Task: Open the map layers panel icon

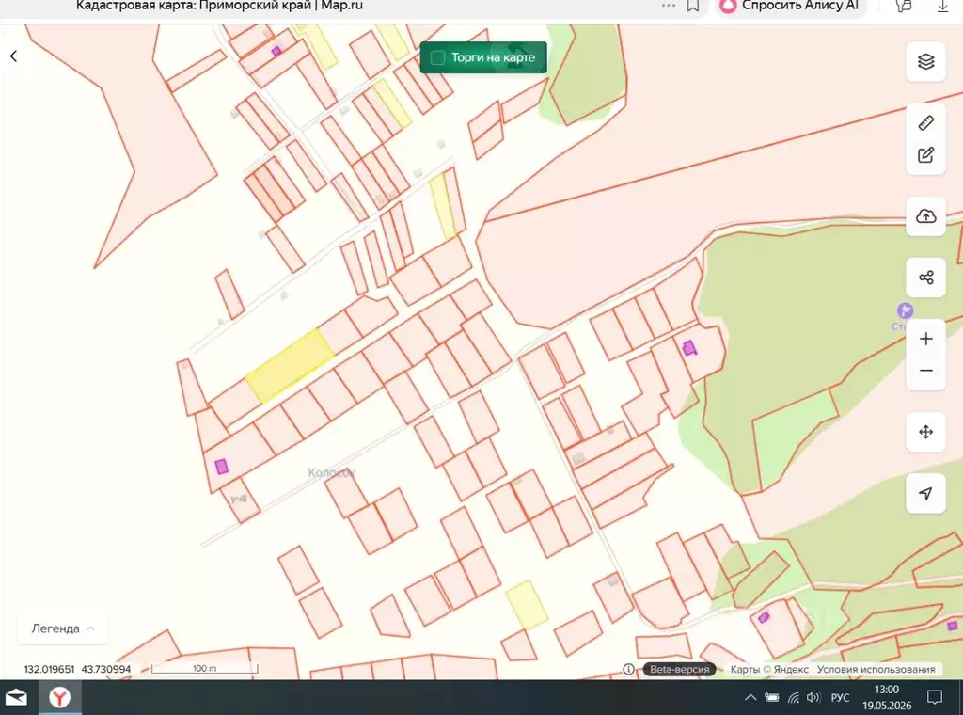Action: click(925, 61)
